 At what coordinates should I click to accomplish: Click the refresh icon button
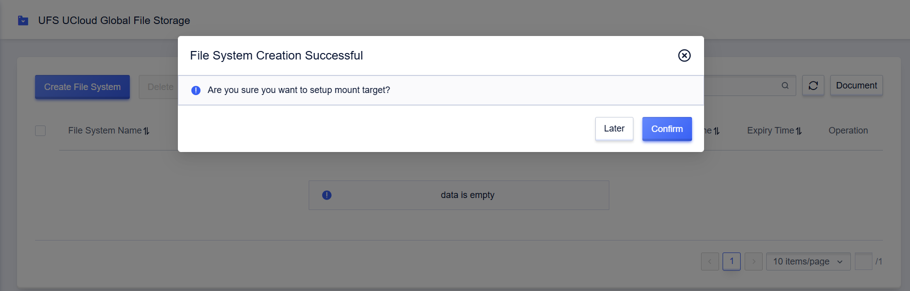(813, 85)
